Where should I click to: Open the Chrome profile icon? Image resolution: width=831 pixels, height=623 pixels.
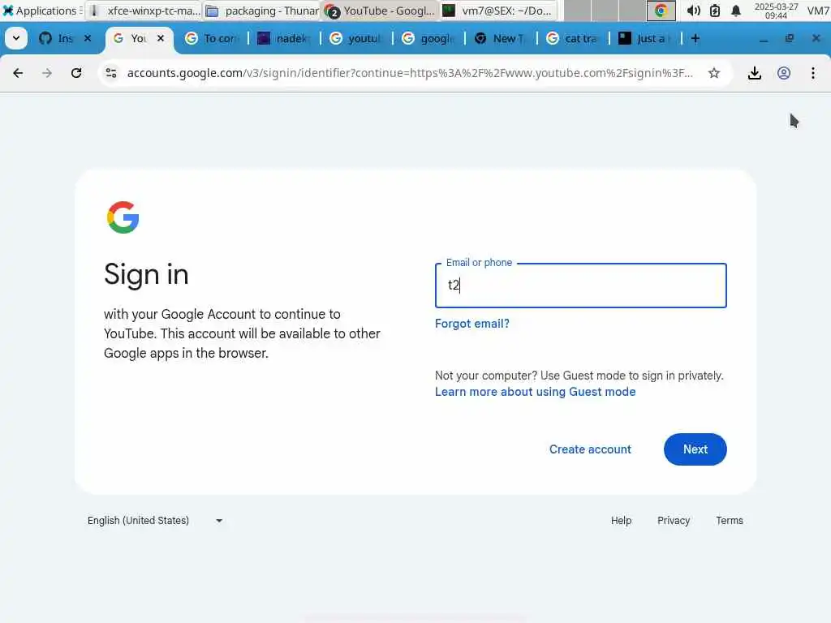pos(784,73)
